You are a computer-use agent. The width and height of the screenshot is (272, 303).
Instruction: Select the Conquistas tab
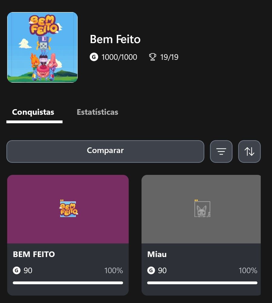33,112
